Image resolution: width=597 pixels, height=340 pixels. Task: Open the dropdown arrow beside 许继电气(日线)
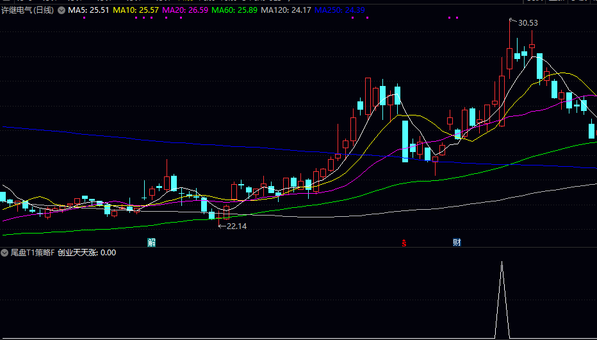tap(61, 11)
